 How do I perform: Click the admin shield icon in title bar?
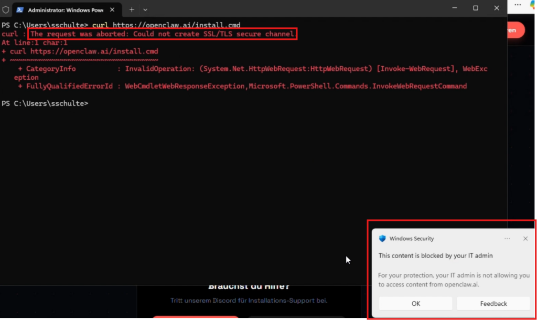pyautogui.click(x=6, y=9)
